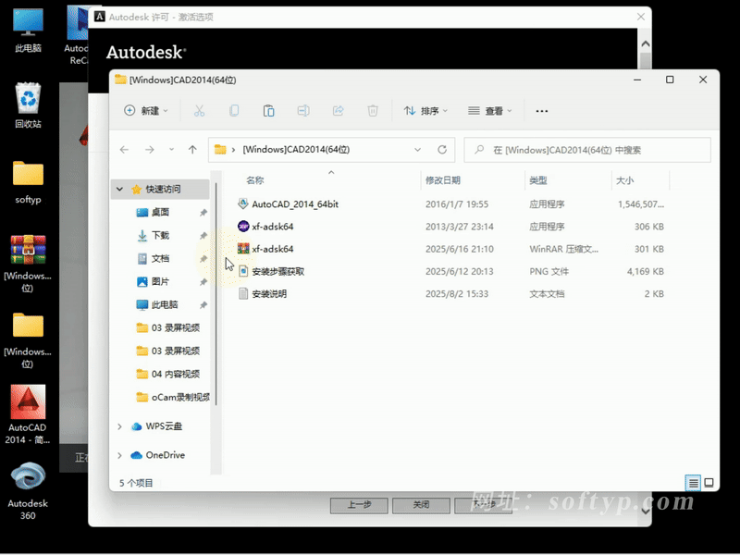The image size is (740, 555).
Task: Open the 回收站 recycle bin icon
Action: coord(28,105)
